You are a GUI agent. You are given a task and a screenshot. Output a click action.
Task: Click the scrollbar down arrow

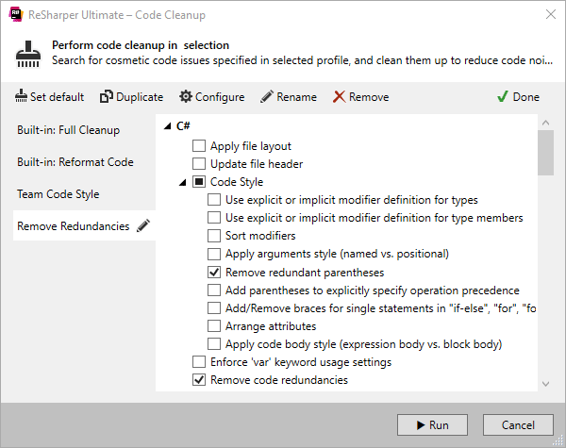545,384
